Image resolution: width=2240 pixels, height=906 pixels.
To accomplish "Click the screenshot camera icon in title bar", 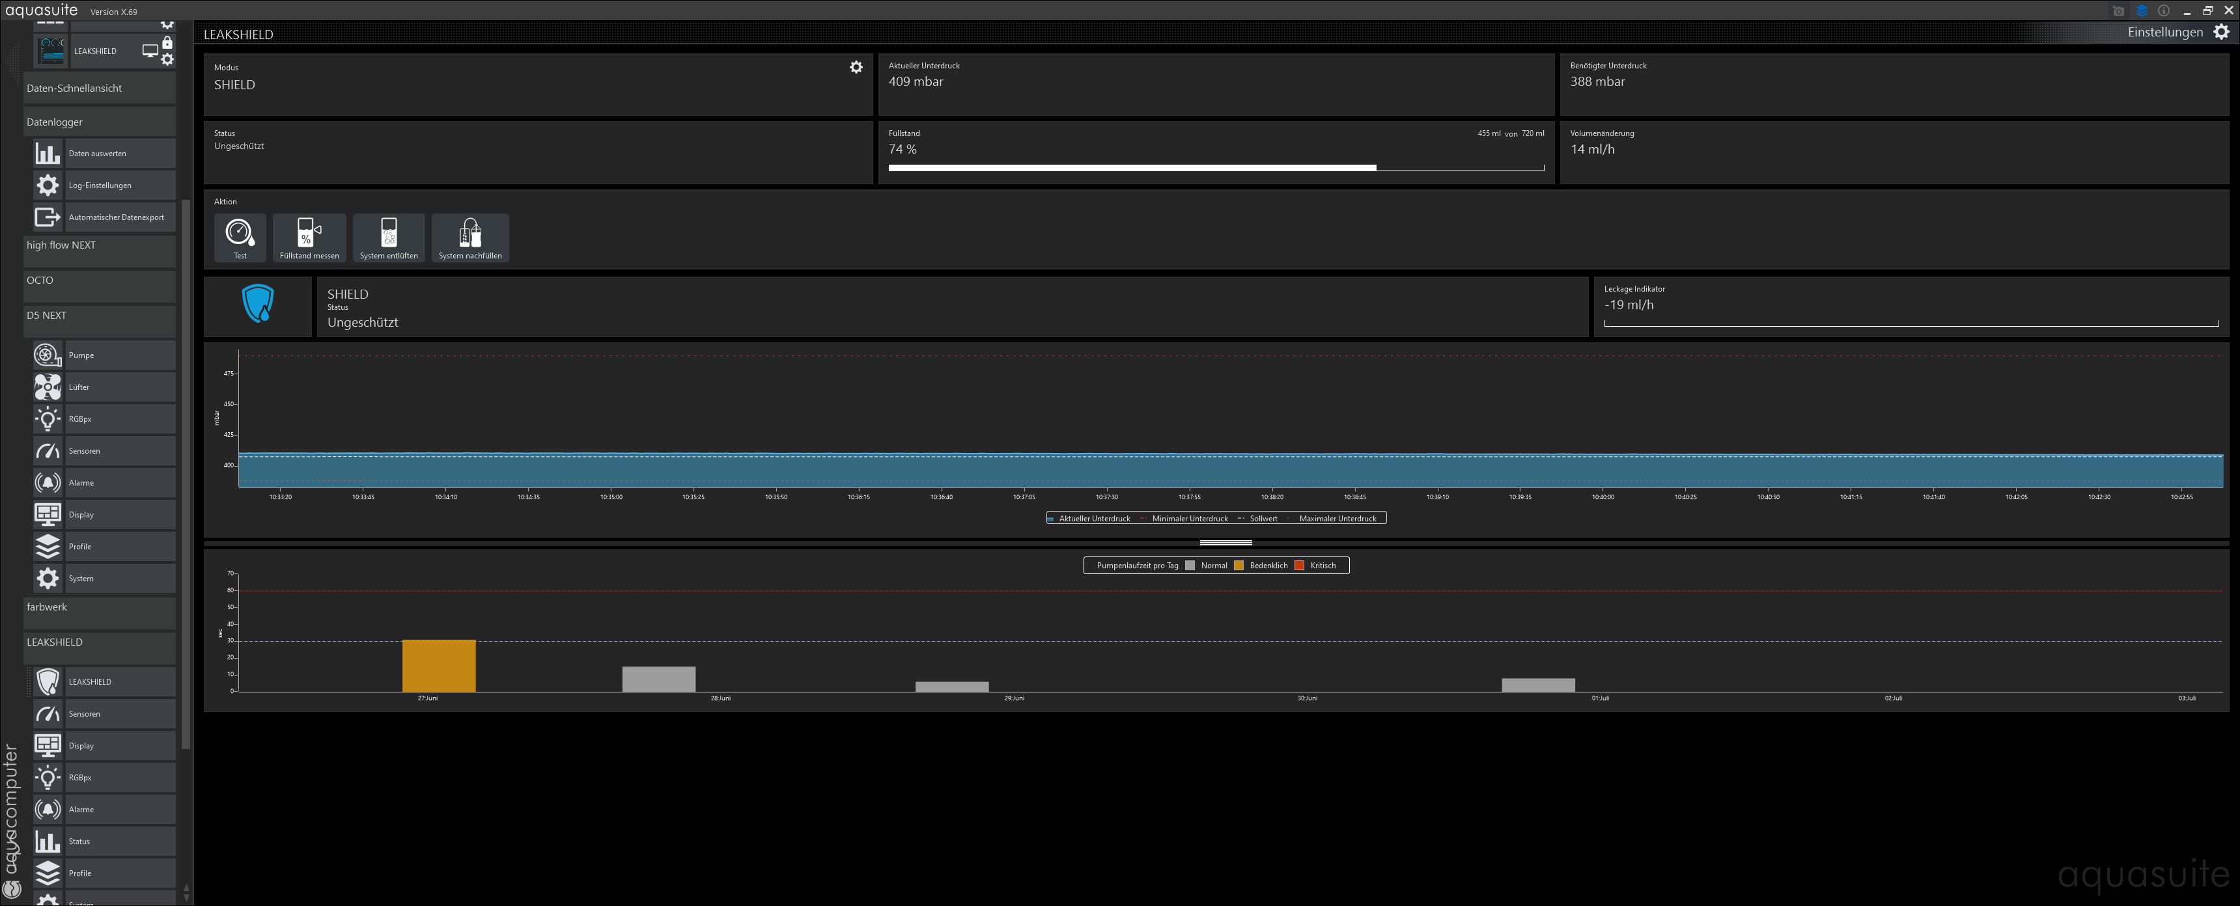I will (x=2118, y=11).
